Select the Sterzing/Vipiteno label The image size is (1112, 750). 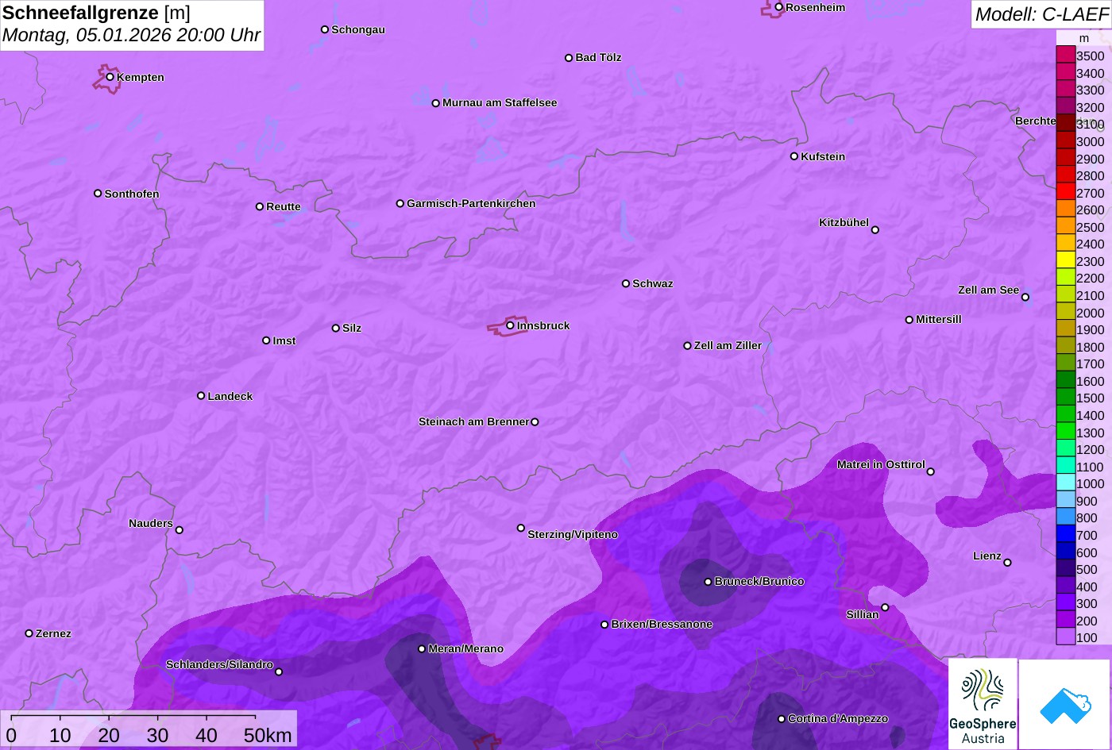click(x=573, y=535)
